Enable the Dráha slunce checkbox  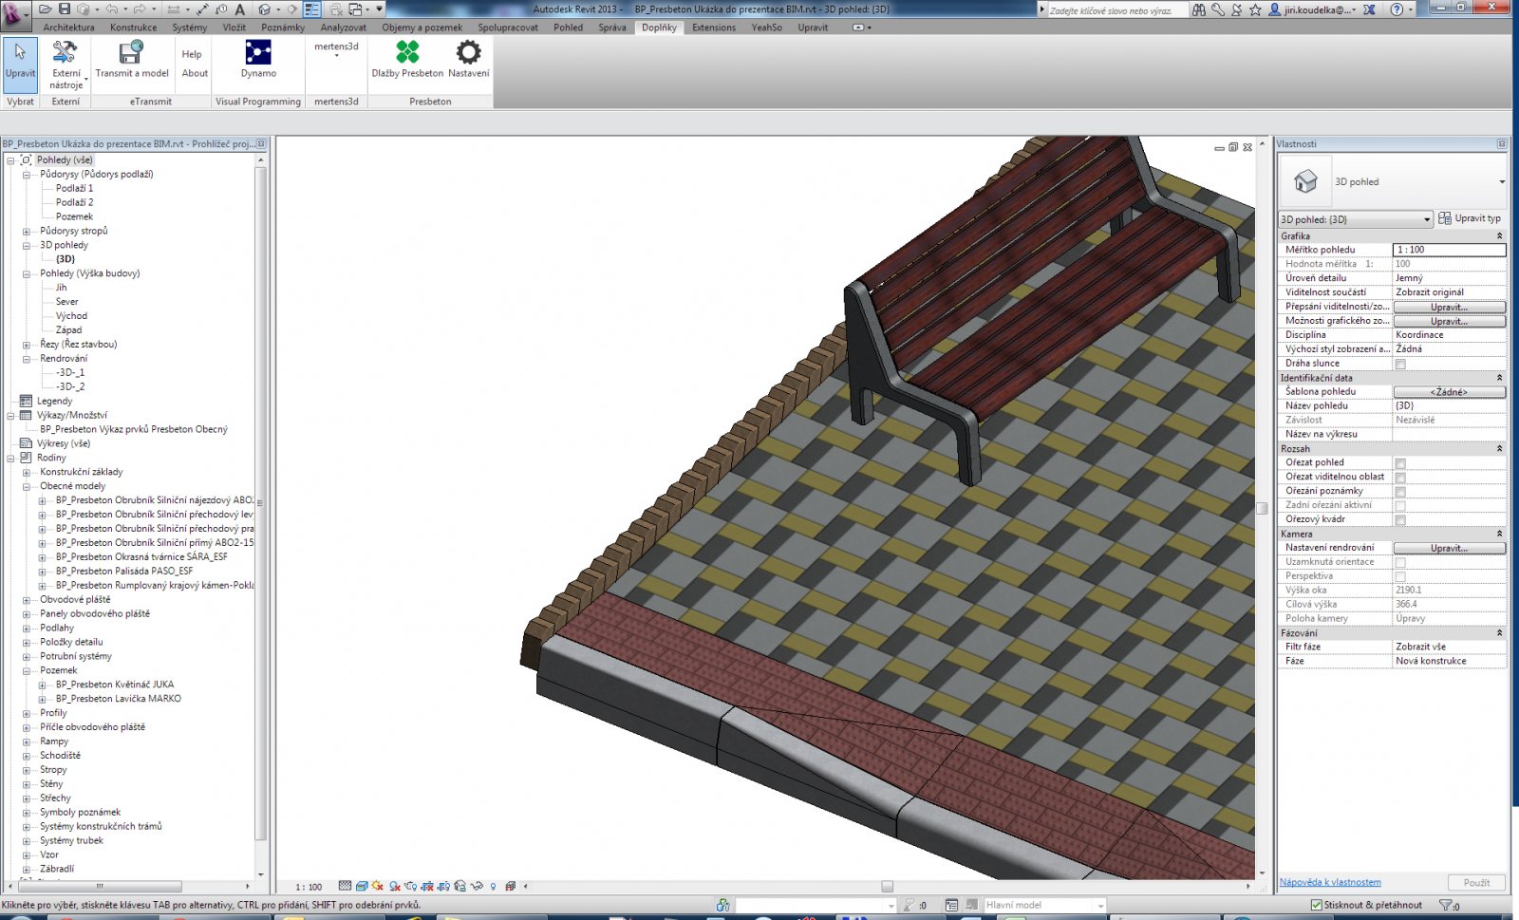point(1399,364)
